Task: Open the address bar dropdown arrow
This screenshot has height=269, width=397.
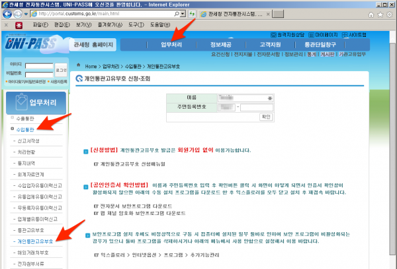Action: [183, 13]
